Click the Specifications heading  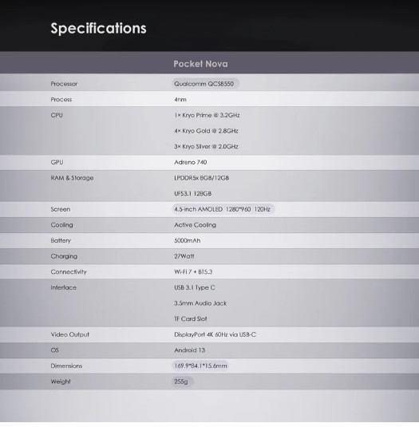tap(98, 29)
